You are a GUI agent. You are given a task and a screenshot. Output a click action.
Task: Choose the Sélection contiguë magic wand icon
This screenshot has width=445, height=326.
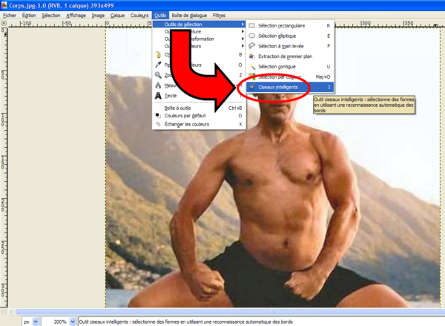(251, 67)
